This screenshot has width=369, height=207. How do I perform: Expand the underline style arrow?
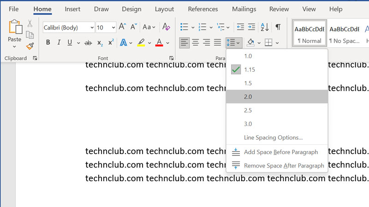pos(78,43)
